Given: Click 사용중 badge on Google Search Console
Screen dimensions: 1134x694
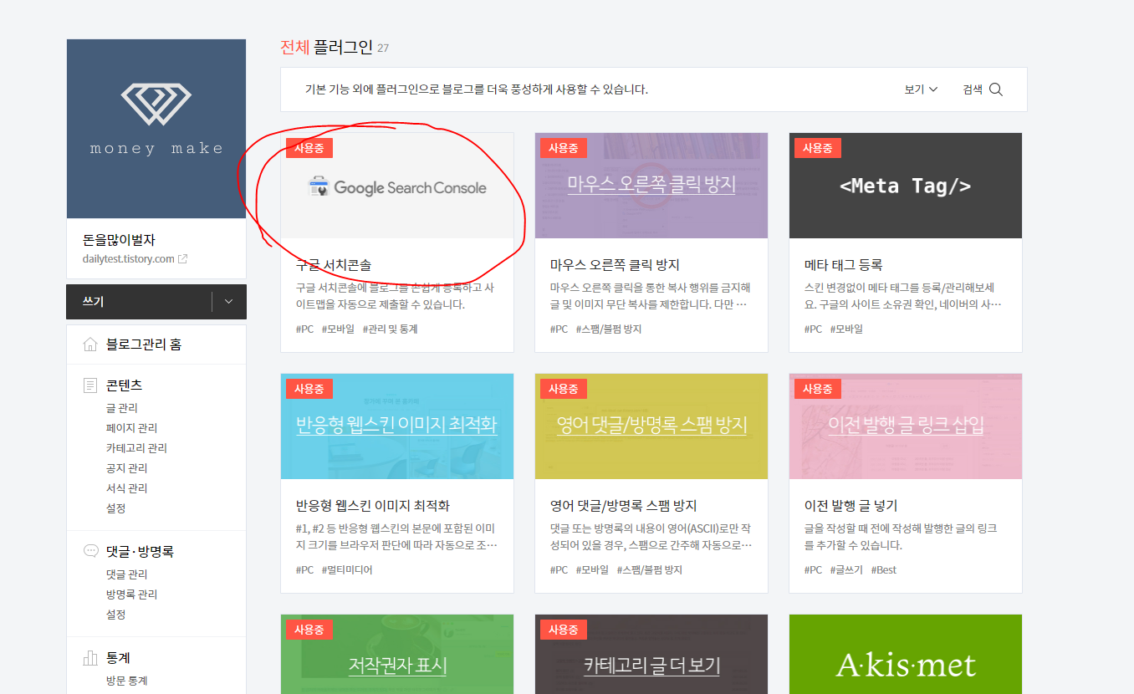Looking at the screenshot, I should [309, 148].
